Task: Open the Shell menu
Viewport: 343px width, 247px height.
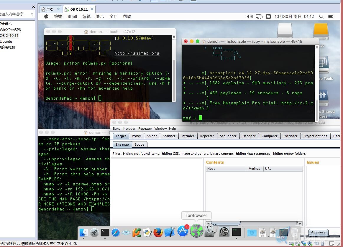Action: pyautogui.click(x=72, y=17)
